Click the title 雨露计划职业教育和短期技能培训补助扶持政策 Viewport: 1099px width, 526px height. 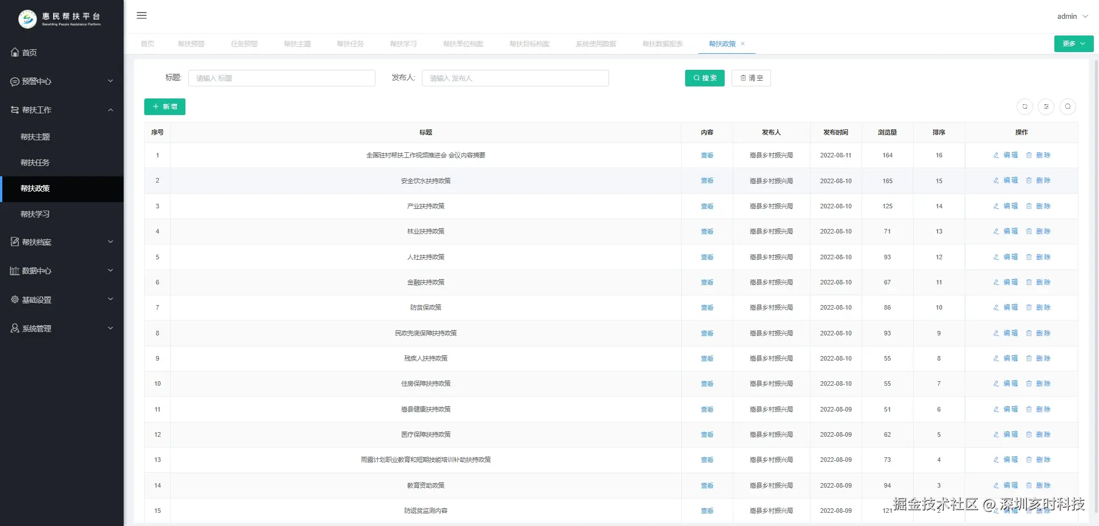pyautogui.click(x=426, y=460)
